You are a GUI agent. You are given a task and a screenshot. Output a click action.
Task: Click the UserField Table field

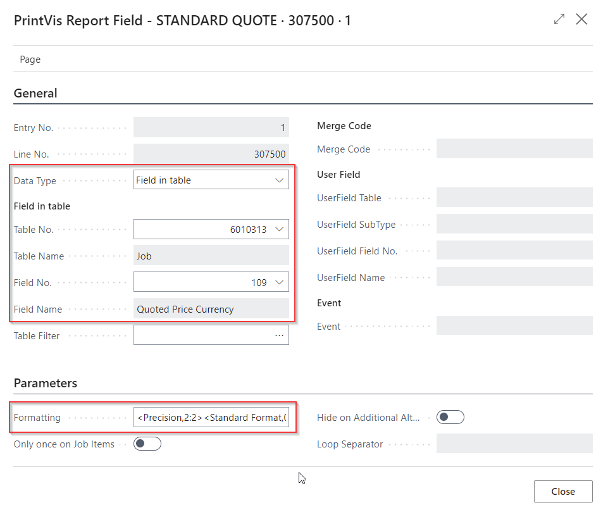pyautogui.click(x=514, y=198)
